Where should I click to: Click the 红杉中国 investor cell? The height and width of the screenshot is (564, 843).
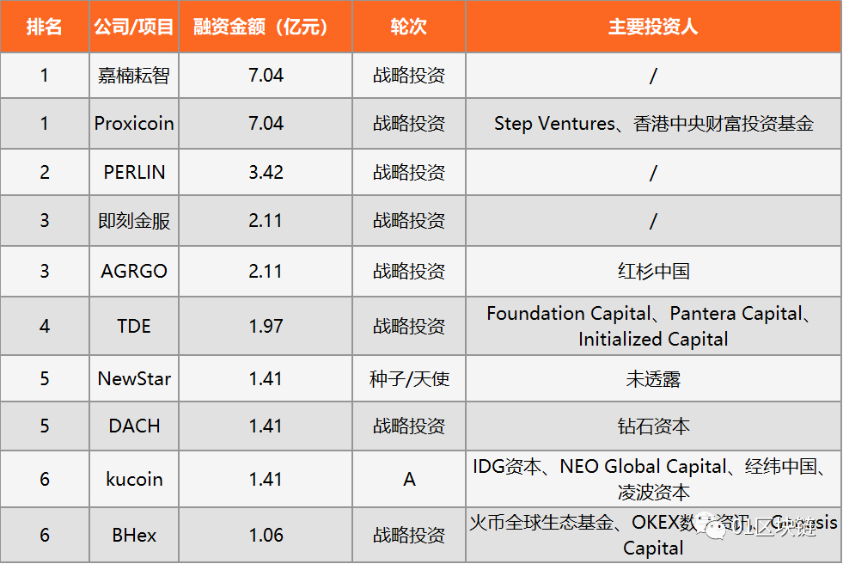click(653, 272)
